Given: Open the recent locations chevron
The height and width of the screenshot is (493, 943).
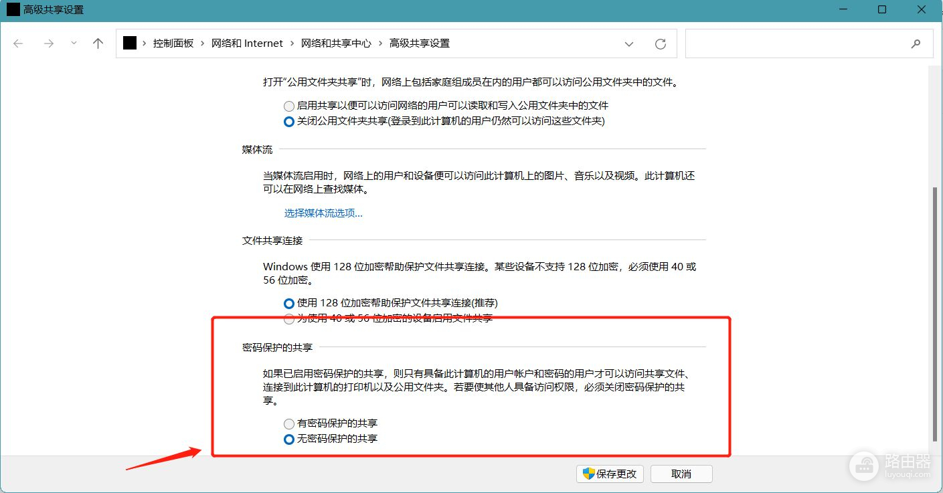Looking at the screenshot, I should click(x=74, y=43).
